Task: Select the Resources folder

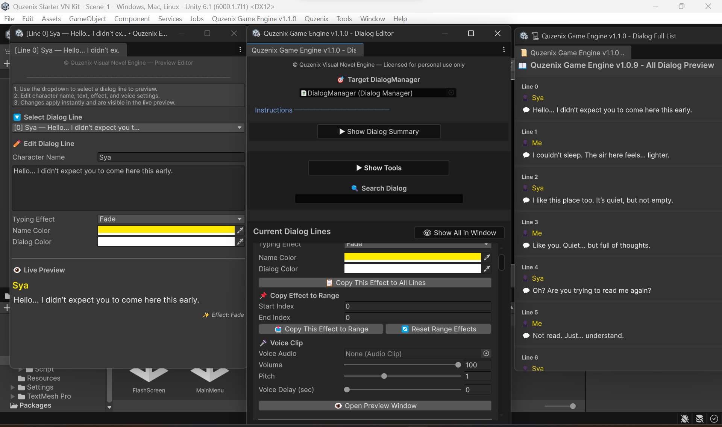Action: click(39, 378)
